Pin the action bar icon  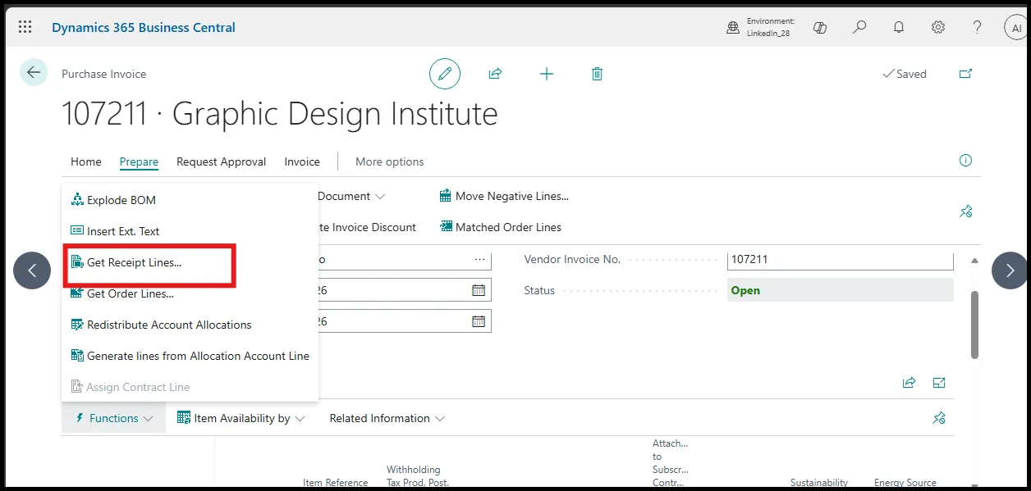tap(965, 211)
